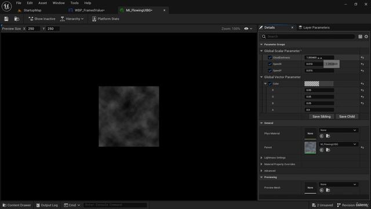The width and height of the screenshot is (371, 209).
Task: Open the File menu
Action: (19, 3)
